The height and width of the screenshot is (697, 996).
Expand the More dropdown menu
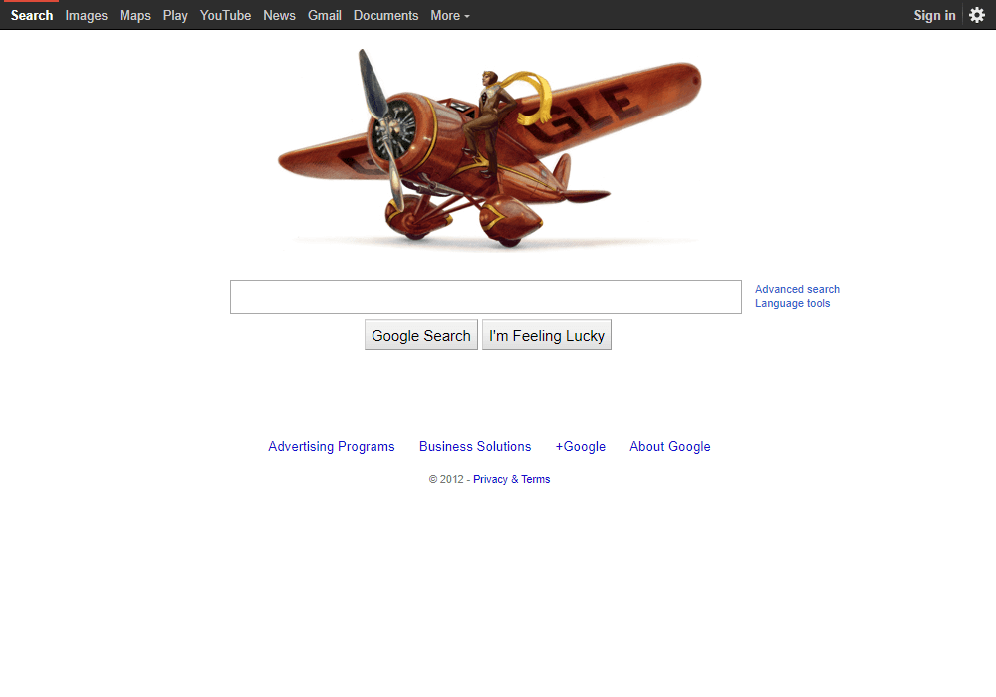[x=450, y=15]
